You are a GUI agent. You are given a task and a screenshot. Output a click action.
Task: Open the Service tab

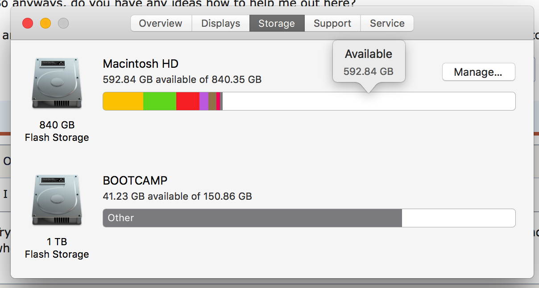coord(387,23)
